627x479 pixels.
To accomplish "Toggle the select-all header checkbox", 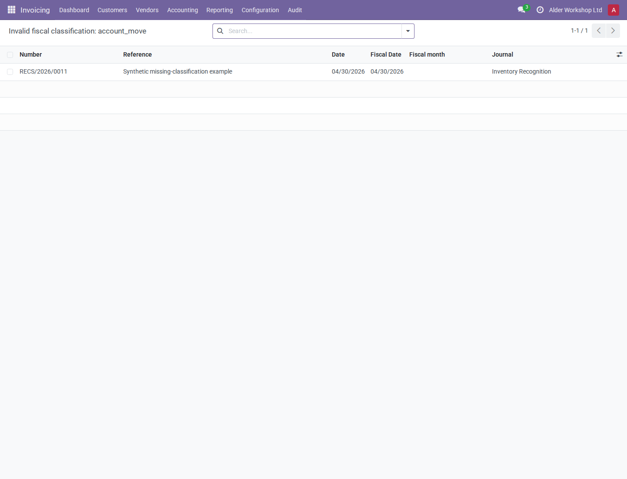I will click(10, 55).
